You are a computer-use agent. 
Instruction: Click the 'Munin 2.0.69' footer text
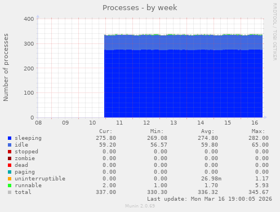tap(140, 206)
